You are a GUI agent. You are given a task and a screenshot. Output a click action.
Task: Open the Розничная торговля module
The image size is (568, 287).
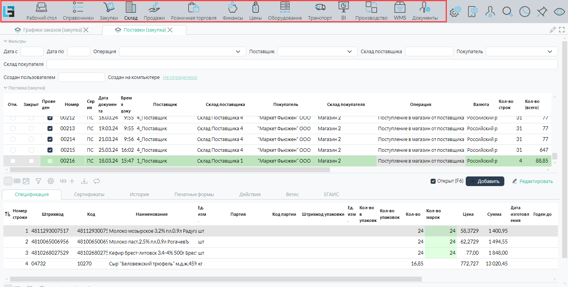coord(193,11)
